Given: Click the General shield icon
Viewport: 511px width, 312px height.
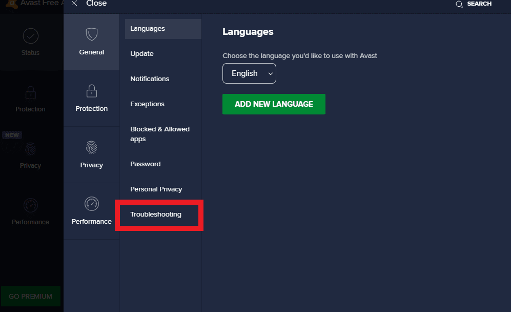Looking at the screenshot, I should coord(92,34).
